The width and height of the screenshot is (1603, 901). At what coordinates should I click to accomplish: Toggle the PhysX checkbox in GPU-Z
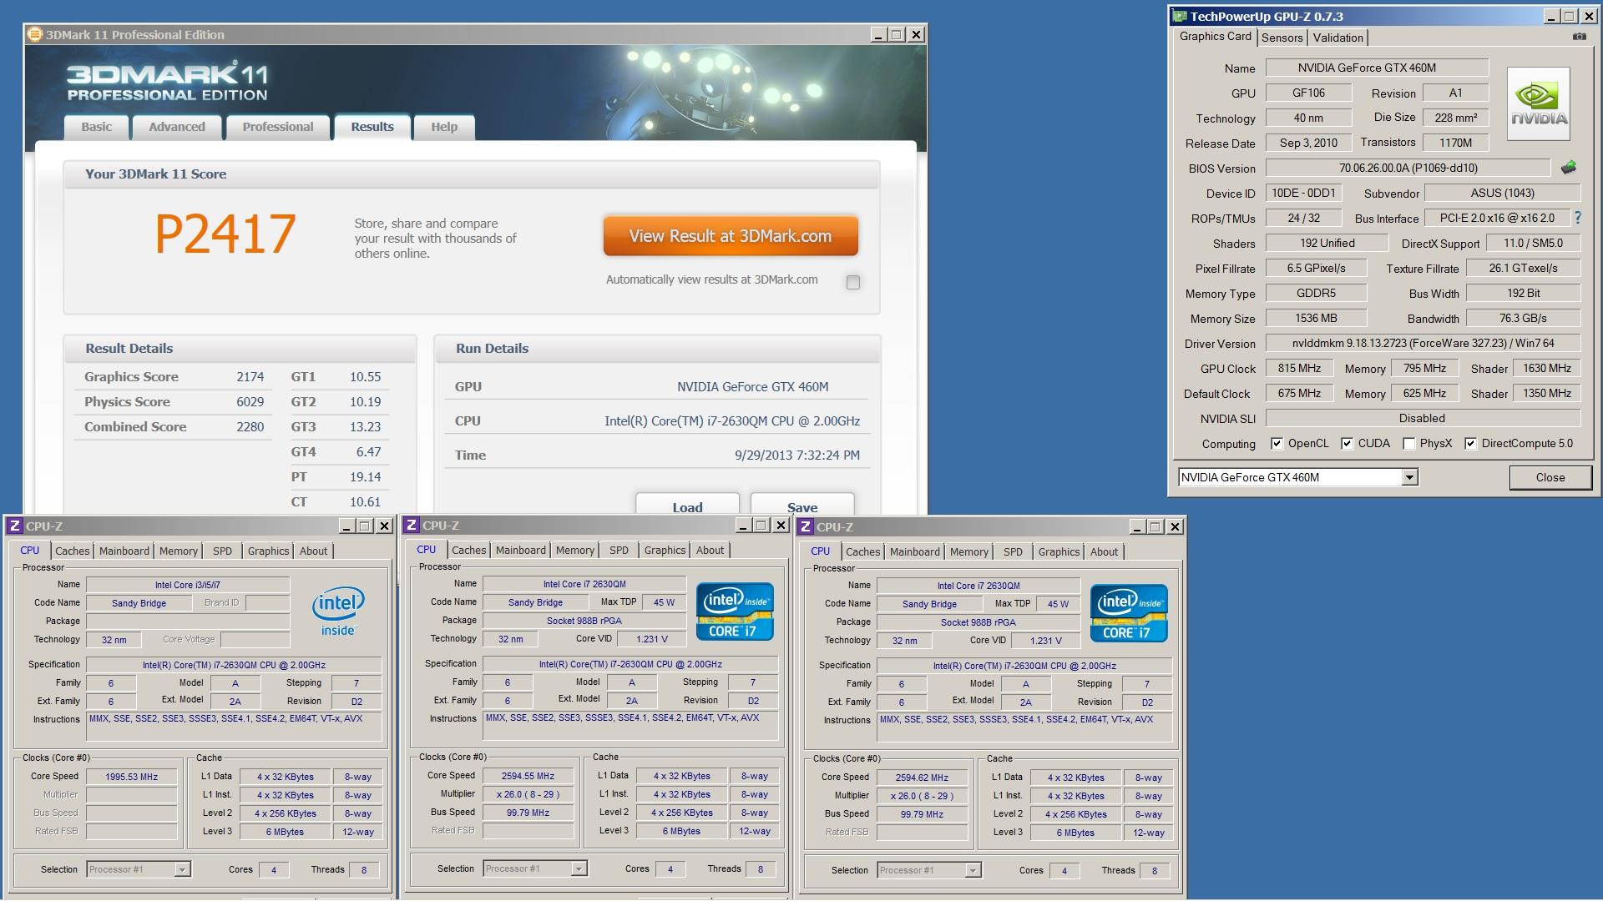[x=1409, y=443]
